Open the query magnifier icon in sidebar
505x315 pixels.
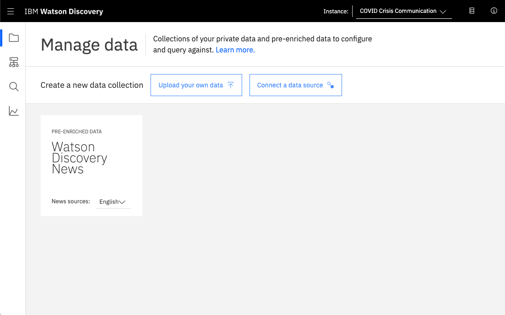click(13, 86)
